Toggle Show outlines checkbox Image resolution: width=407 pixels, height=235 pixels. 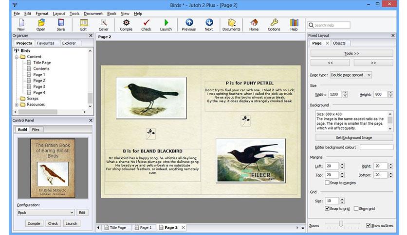pyautogui.click(x=369, y=225)
